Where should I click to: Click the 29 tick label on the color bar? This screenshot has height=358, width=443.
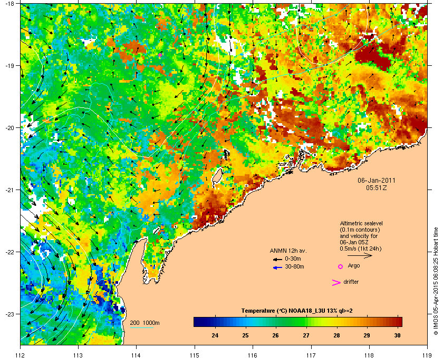[x=367, y=335]
